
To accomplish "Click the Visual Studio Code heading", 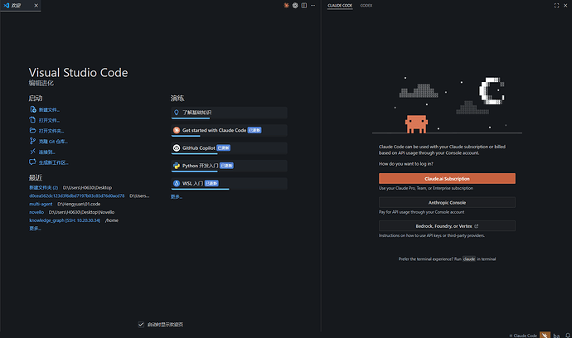I will pyautogui.click(x=79, y=73).
